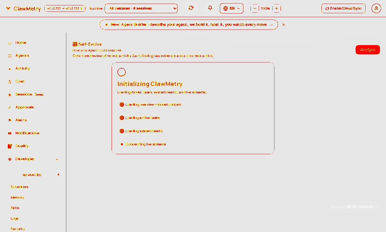The height and width of the screenshot is (232, 386).
Task: Open Logs under Advanced
Action: [x=14, y=218]
